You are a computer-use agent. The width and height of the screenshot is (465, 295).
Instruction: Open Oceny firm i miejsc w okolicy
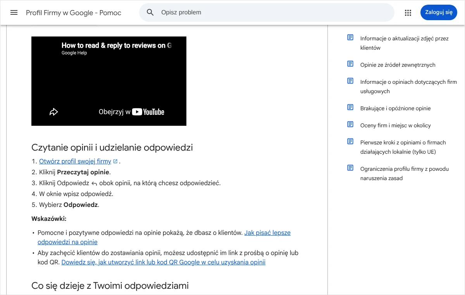[396, 125]
